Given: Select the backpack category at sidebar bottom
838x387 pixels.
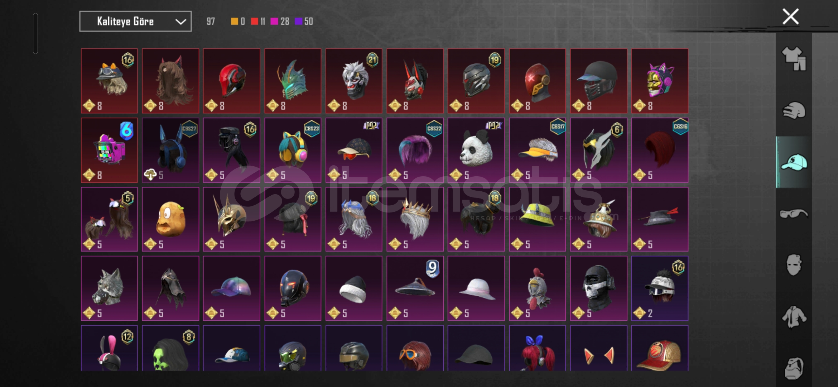Looking at the screenshot, I should click(794, 368).
